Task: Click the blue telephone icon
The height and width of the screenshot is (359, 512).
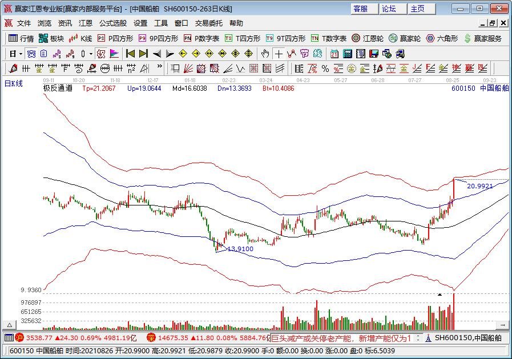Action: (31, 54)
